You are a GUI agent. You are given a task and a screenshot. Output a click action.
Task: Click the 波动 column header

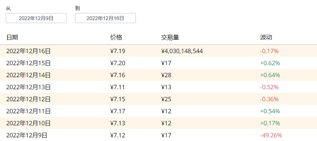pyautogui.click(x=266, y=37)
